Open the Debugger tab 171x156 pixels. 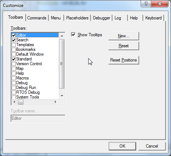pos(101,18)
